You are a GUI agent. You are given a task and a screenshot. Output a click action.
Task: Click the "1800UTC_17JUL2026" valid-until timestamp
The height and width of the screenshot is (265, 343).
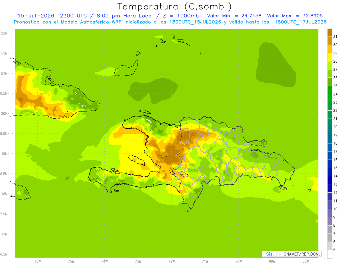[301, 22]
